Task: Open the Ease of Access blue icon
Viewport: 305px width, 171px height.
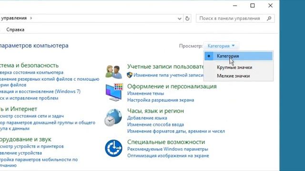Action: pos(113,148)
